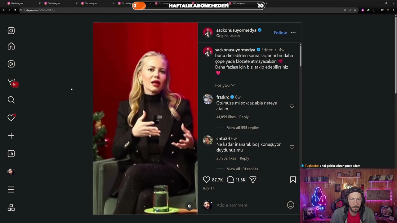The image size is (397, 223).
Task: Open cnto24's profile name
Action: pos(223,138)
